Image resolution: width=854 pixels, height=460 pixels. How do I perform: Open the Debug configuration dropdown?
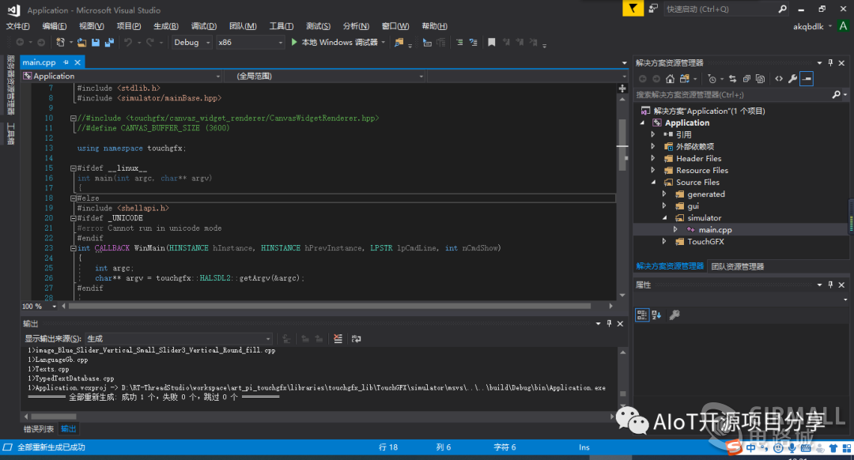pos(191,43)
